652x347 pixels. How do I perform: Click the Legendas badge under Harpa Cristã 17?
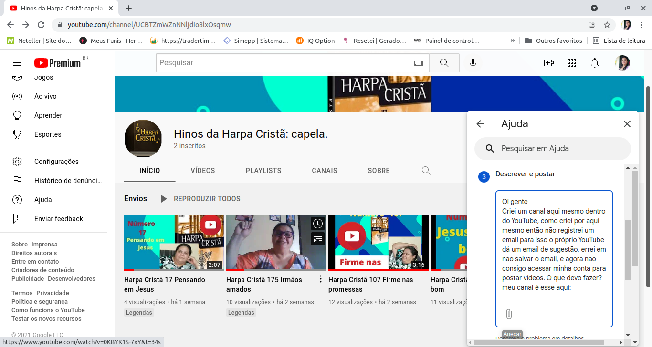[x=139, y=313]
